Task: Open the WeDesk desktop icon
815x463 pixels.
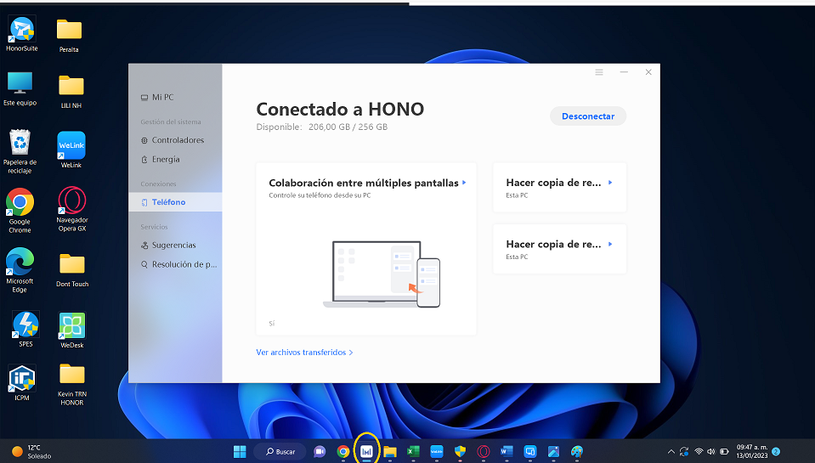Action: coord(71,325)
